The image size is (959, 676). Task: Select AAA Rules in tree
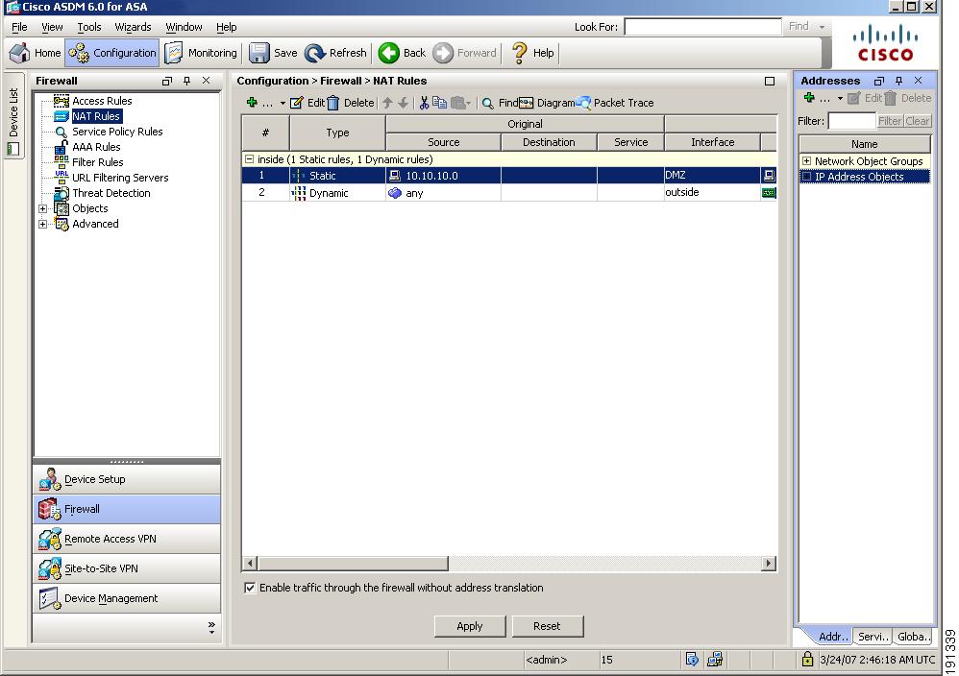click(x=96, y=147)
